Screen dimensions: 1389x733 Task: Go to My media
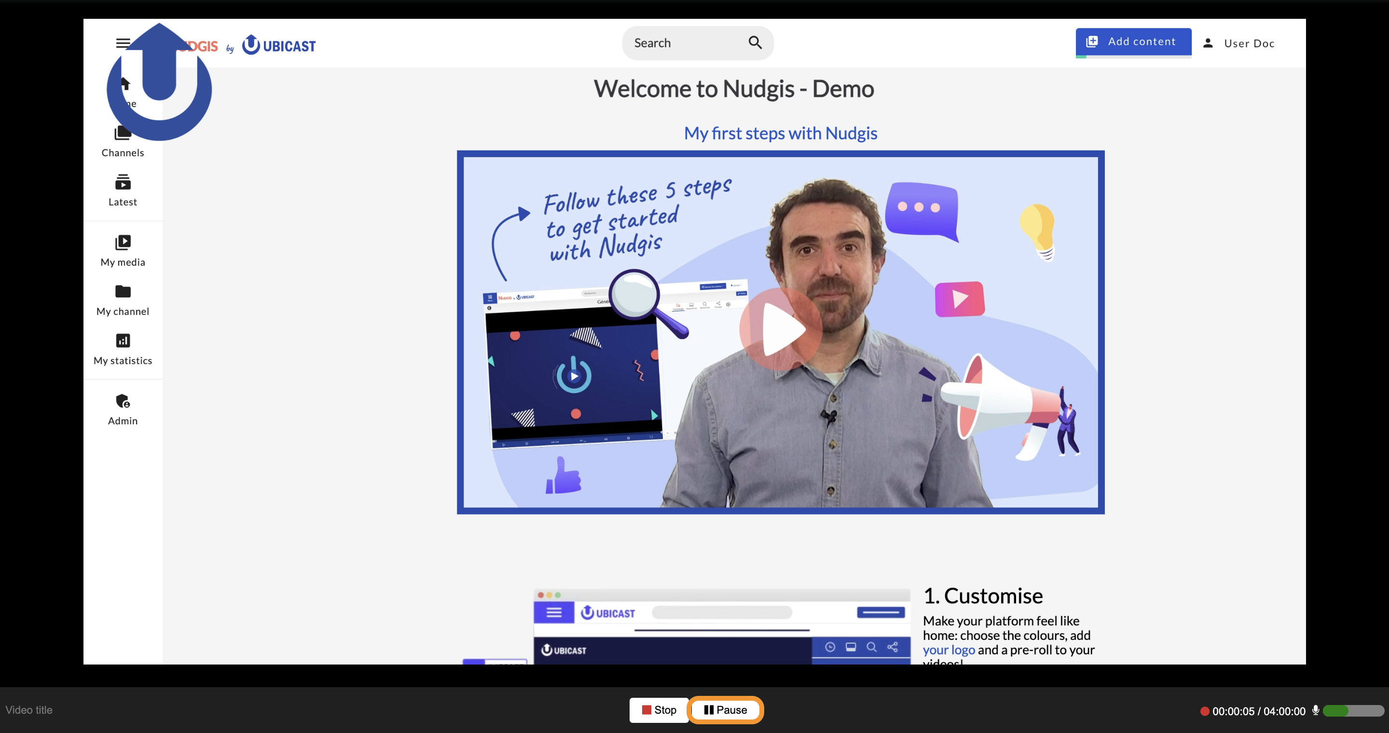pyautogui.click(x=123, y=251)
